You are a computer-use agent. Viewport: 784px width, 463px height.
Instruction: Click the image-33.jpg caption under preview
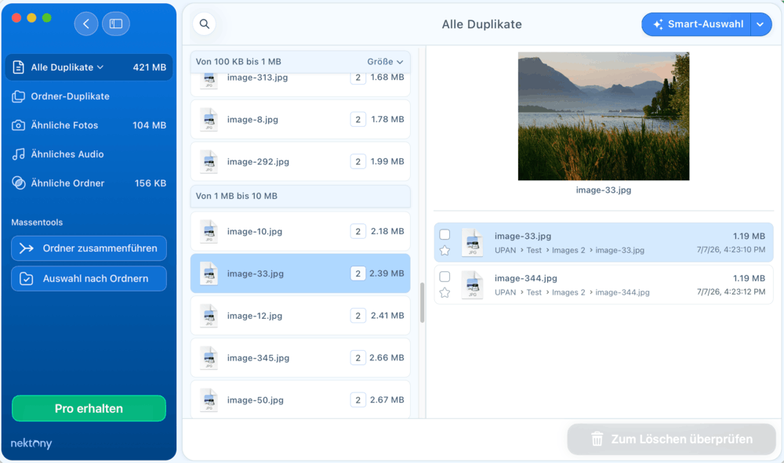(604, 190)
